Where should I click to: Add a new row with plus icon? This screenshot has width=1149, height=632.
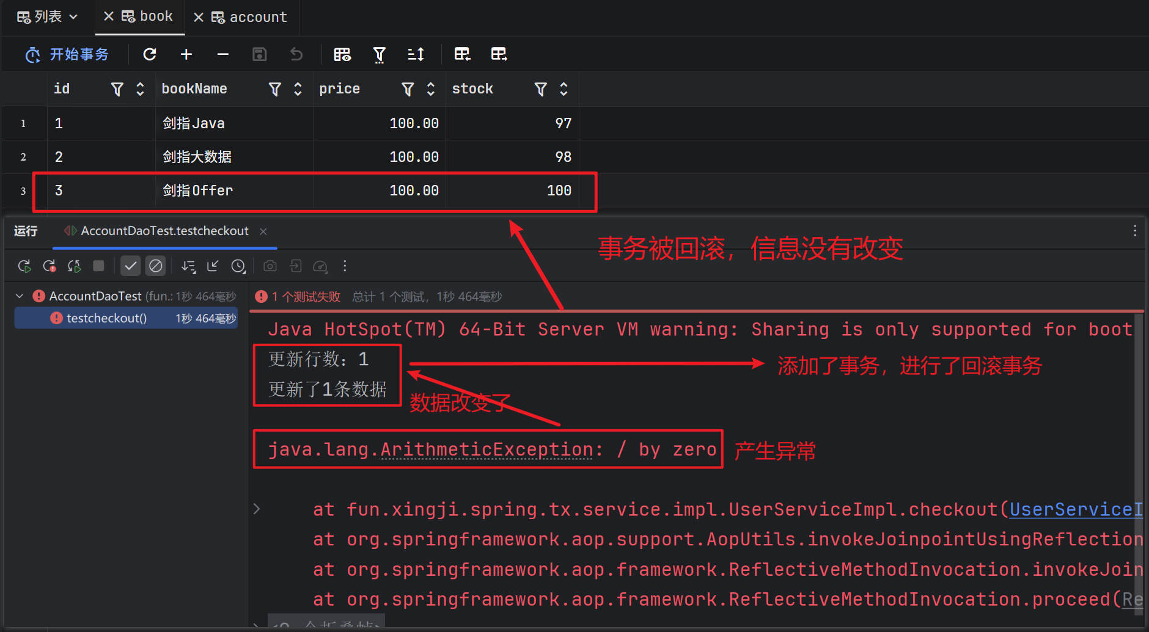click(x=186, y=54)
